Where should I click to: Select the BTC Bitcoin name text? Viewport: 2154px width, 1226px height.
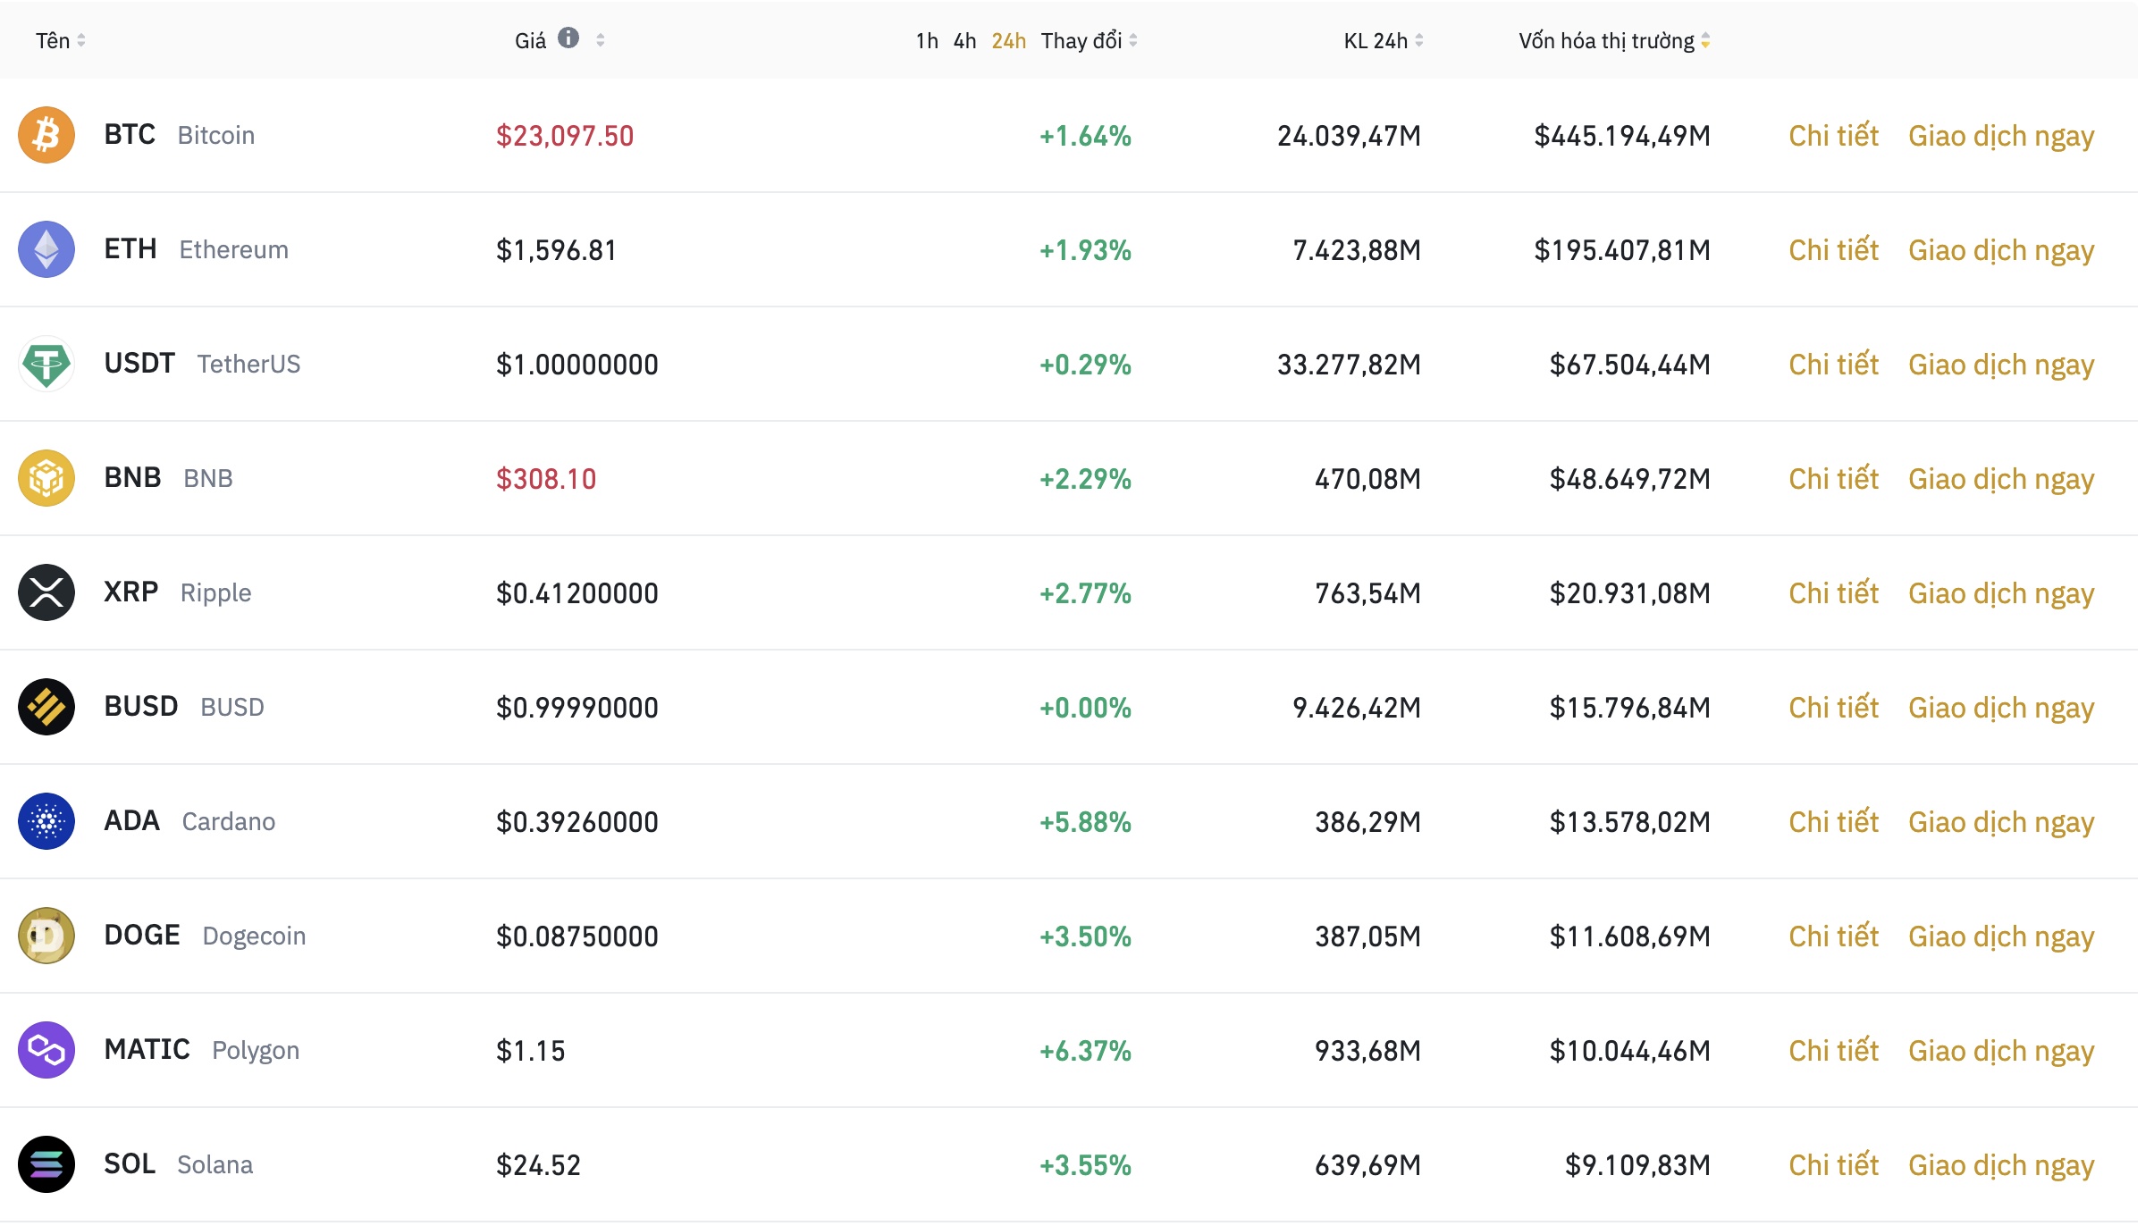coord(180,135)
